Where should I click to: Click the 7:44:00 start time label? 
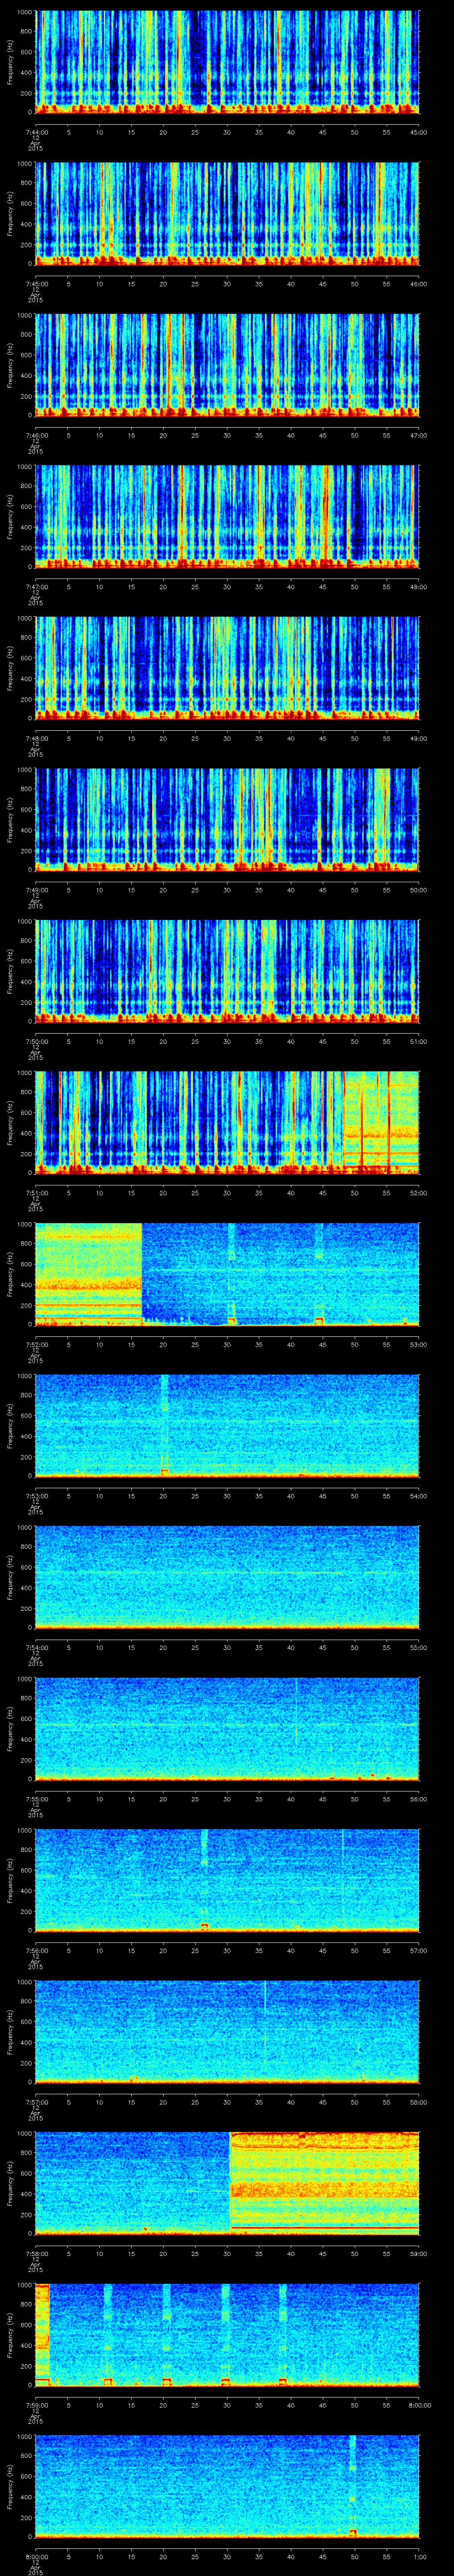click(x=36, y=131)
